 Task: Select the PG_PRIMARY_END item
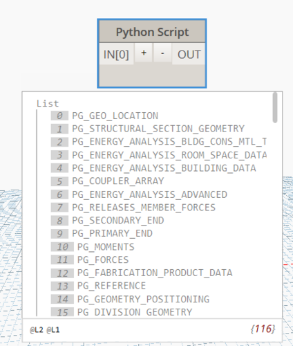click(x=112, y=233)
